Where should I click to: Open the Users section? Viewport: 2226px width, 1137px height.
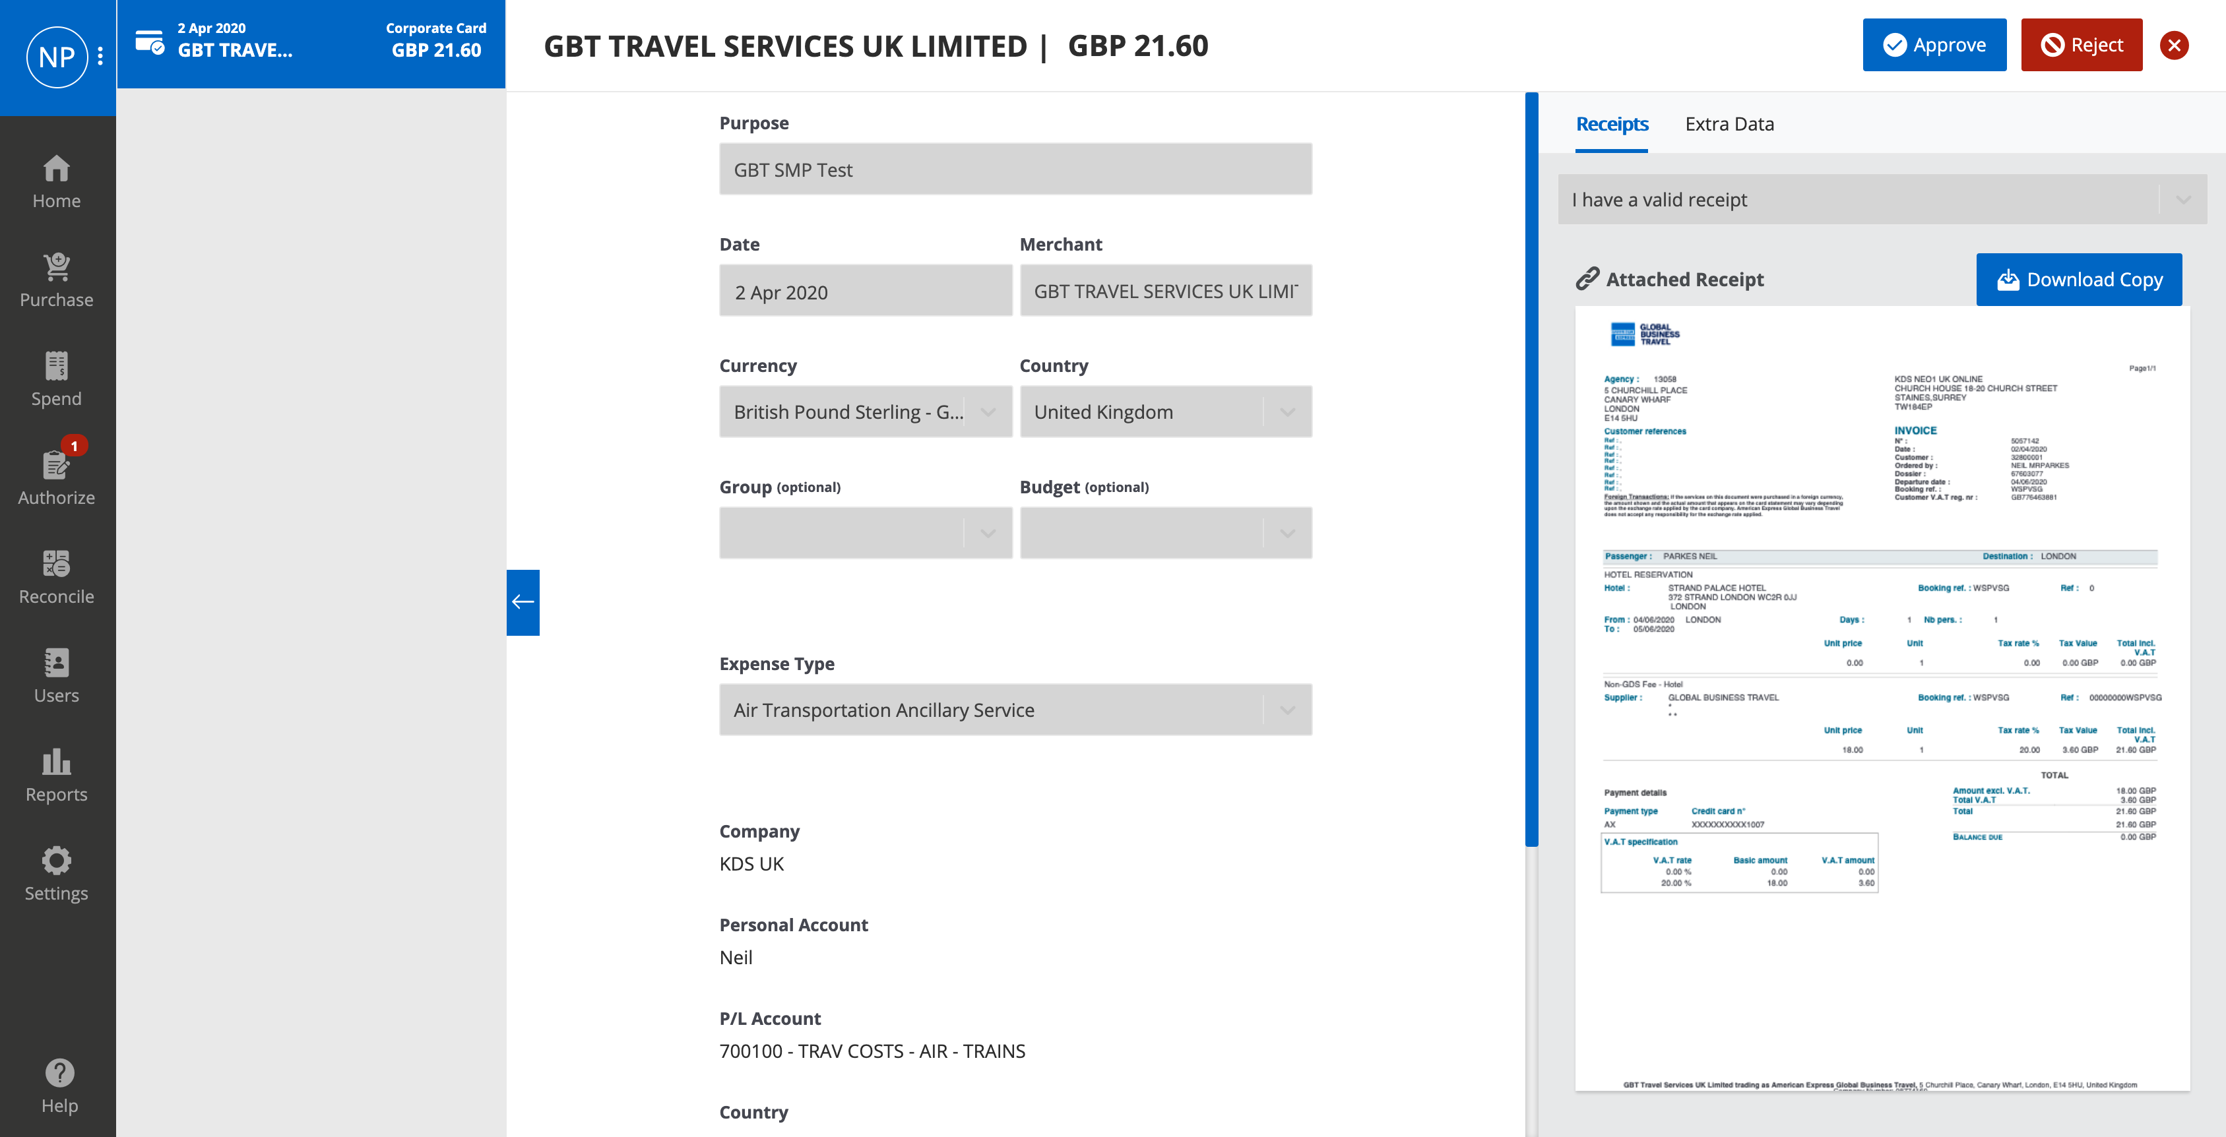click(x=56, y=674)
